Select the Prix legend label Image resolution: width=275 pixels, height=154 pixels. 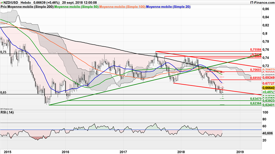tap(4, 7)
